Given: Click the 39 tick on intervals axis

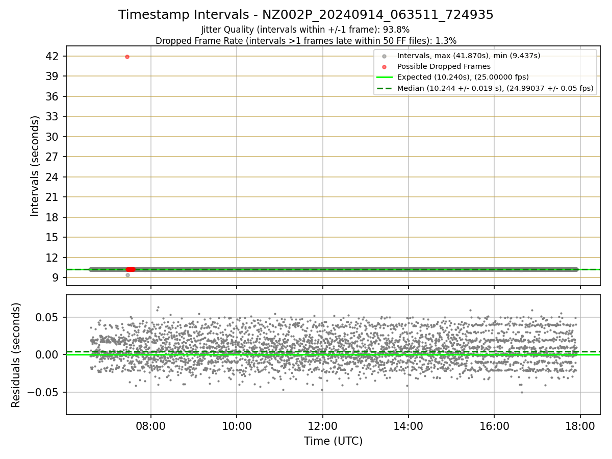Looking at the screenshot, I should coord(53,76).
